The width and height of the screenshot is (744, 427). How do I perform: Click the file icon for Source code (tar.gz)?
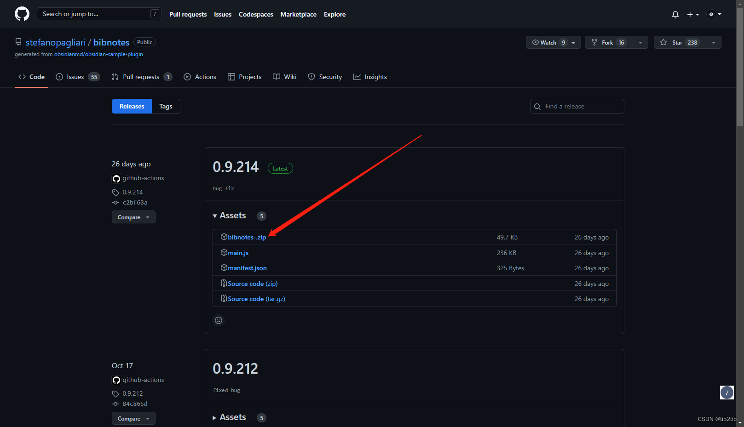(224, 298)
